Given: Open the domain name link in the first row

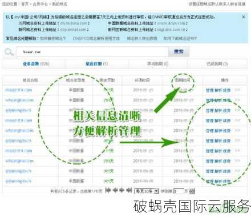Looking at the screenshot, I should [18, 90].
